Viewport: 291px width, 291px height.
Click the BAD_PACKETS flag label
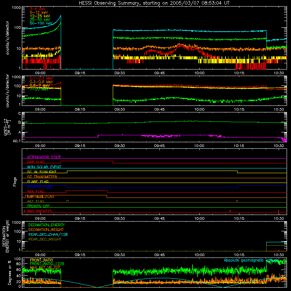[40, 211]
